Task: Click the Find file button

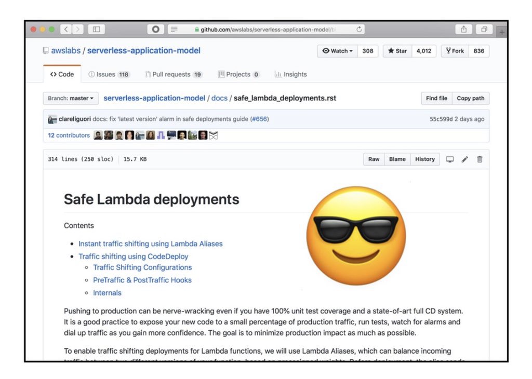Action: (x=436, y=98)
